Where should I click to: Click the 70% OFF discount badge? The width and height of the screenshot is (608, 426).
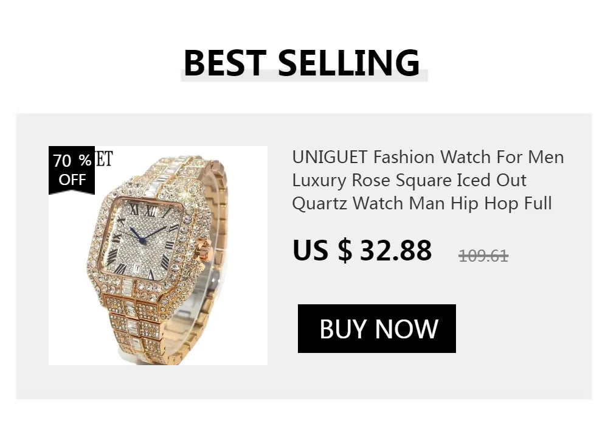[72, 170]
